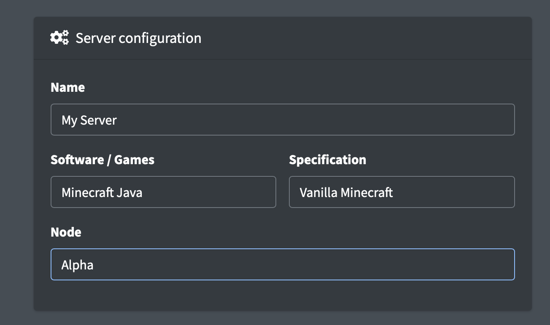Place cursor on the "My Server" text
This screenshot has width=550, height=325.
coord(89,120)
